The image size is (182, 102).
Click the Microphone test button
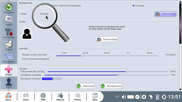(x=111, y=86)
